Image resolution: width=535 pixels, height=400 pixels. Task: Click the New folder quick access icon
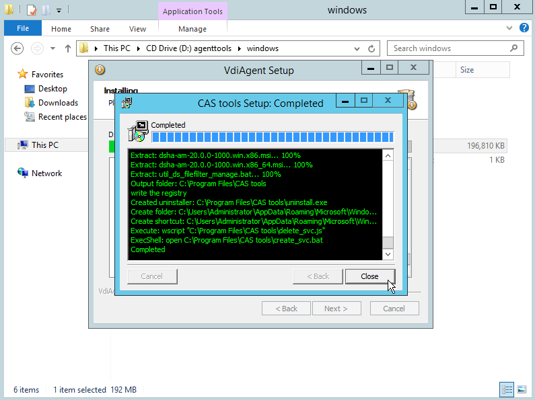coord(46,10)
